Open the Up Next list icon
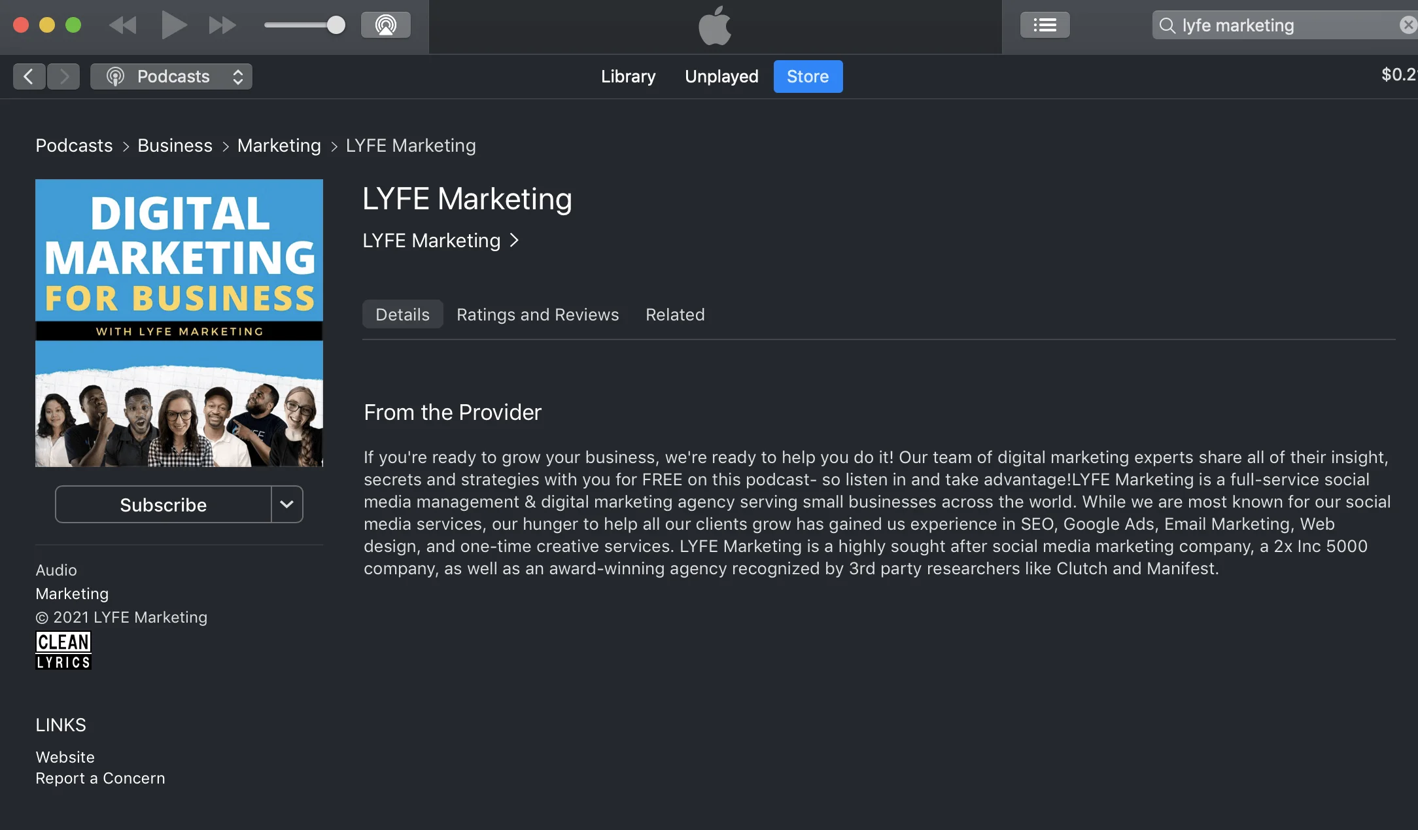Screen dimensions: 1418x830 pos(1045,25)
